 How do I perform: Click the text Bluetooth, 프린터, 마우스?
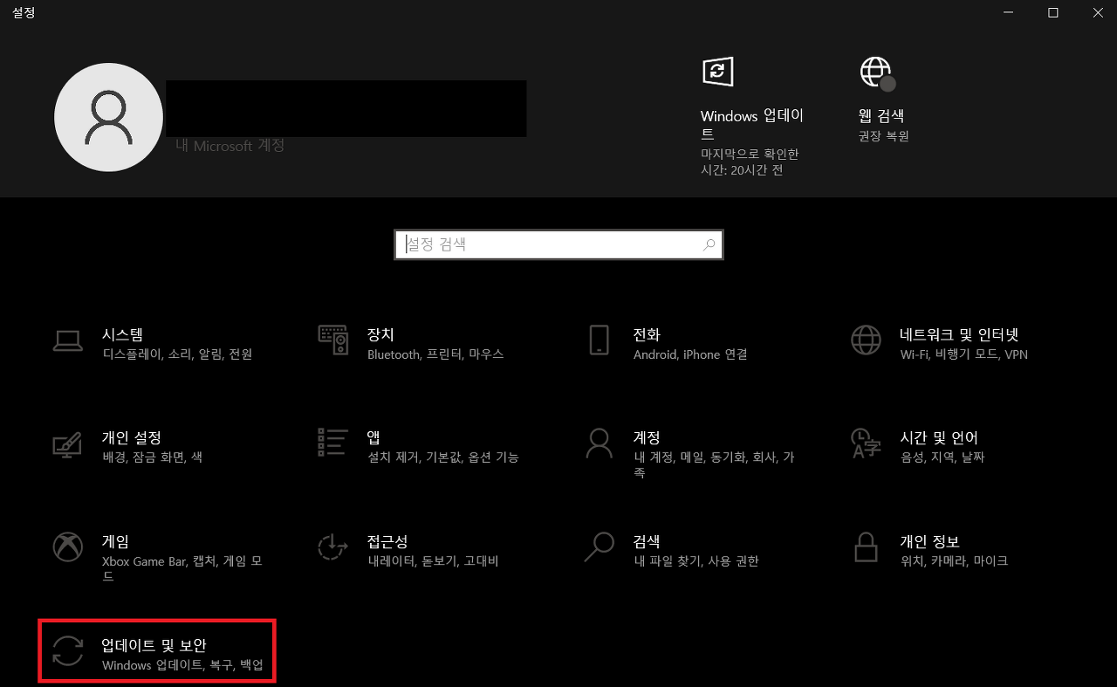click(x=435, y=354)
